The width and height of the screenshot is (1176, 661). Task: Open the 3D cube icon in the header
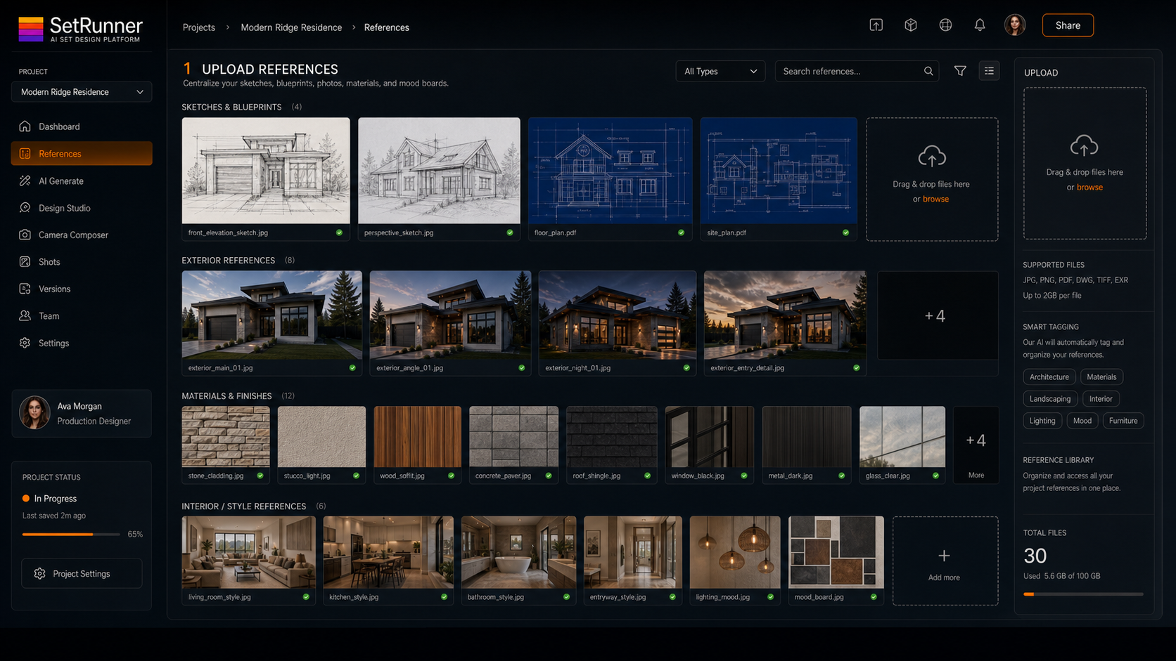click(x=911, y=25)
